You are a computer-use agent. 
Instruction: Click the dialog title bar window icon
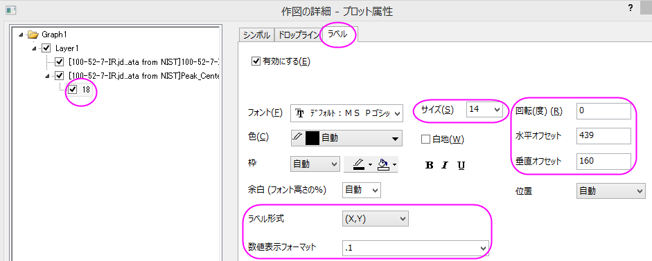click(10, 10)
